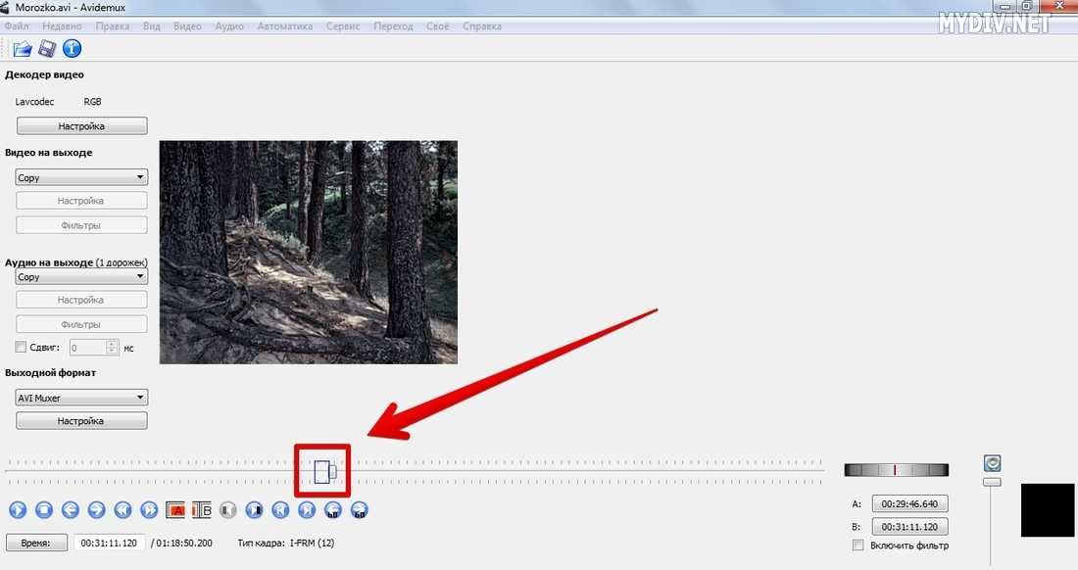1078x570 pixels.
Task: Search for next black frame
Action: (255, 510)
